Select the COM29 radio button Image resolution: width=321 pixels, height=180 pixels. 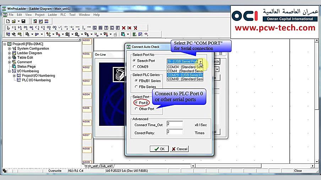point(134,67)
